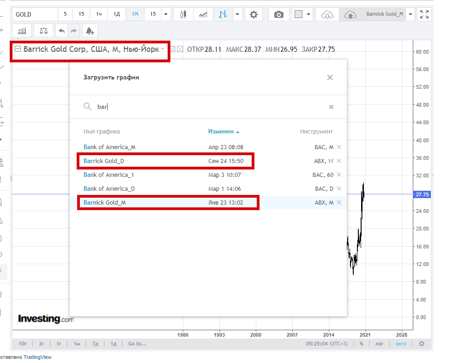Select the 1ч interval
The height and width of the screenshot is (363, 471).
click(99, 14)
